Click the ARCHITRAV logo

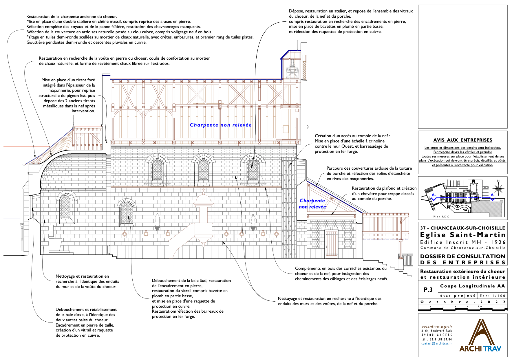[480, 336]
